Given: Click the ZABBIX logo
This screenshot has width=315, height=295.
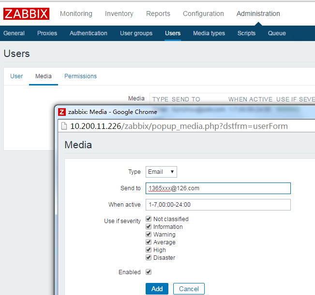Looking at the screenshot, I should [x=26, y=14].
